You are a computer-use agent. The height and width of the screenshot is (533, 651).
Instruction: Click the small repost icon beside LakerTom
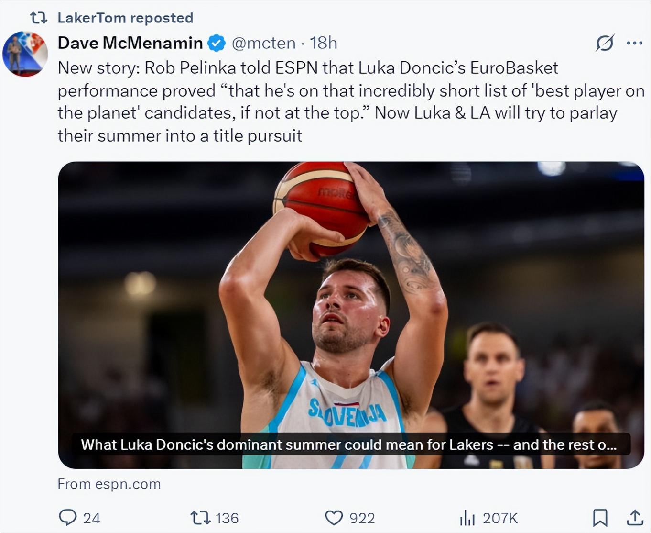click(x=39, y=18)
